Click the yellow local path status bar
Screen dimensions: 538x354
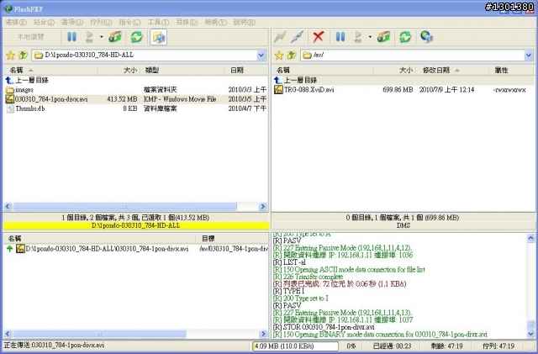click(x=136, y=226)
